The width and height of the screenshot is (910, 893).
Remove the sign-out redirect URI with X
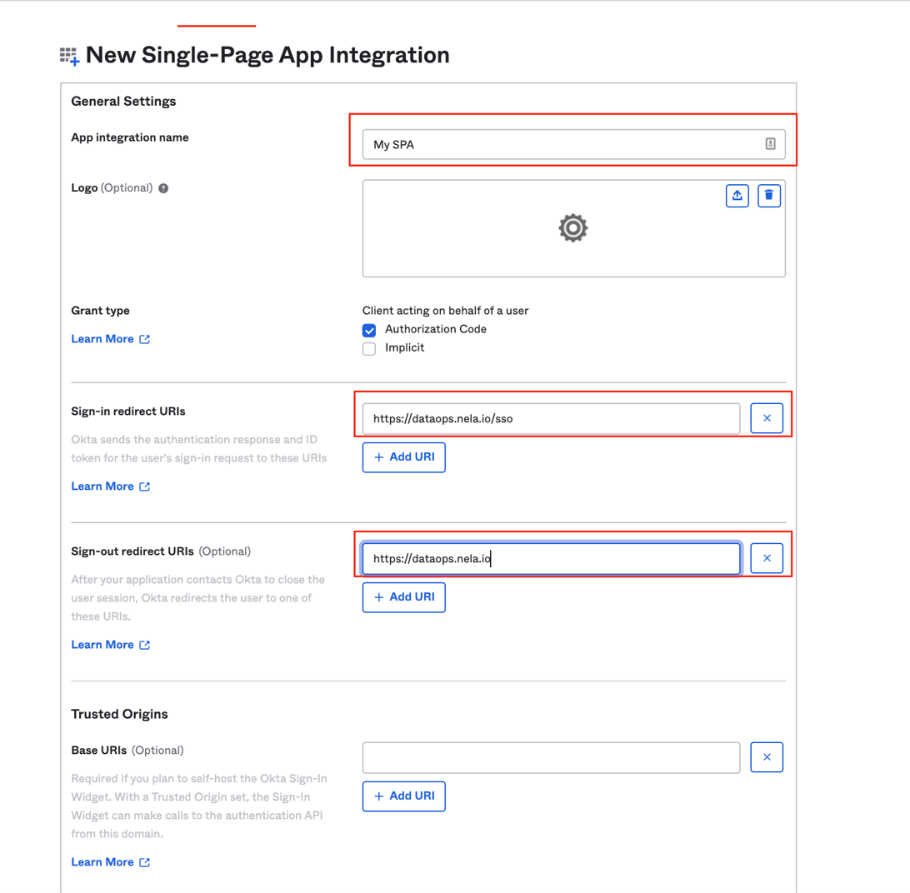click(767, 558)
